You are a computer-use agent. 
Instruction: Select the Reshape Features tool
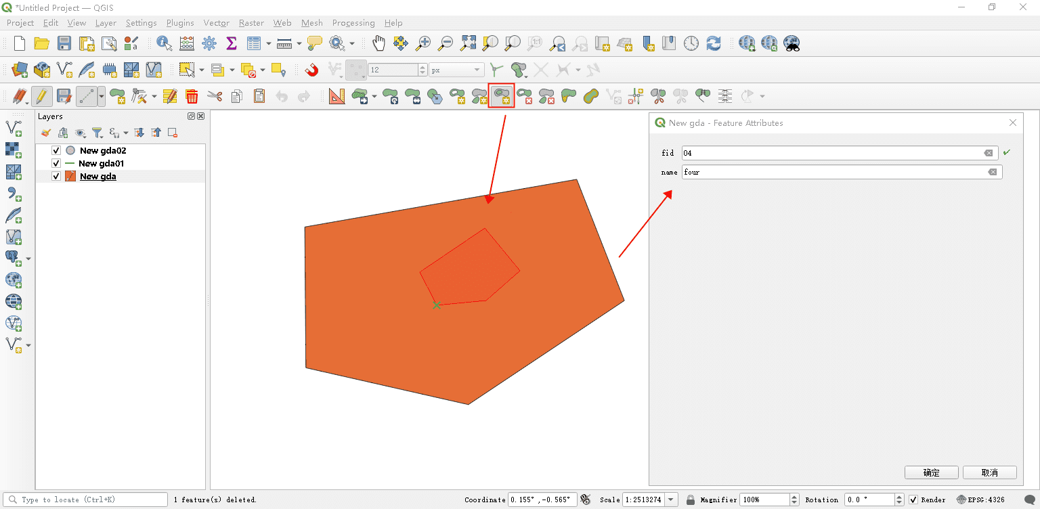[569, 96]
